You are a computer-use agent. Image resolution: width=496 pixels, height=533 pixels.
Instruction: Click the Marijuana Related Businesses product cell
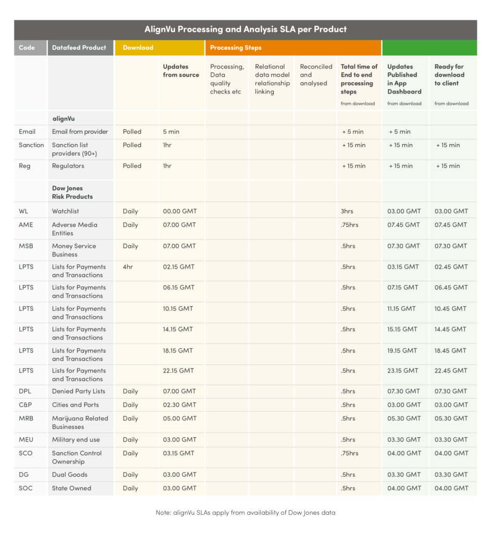[x=80, y=422]
